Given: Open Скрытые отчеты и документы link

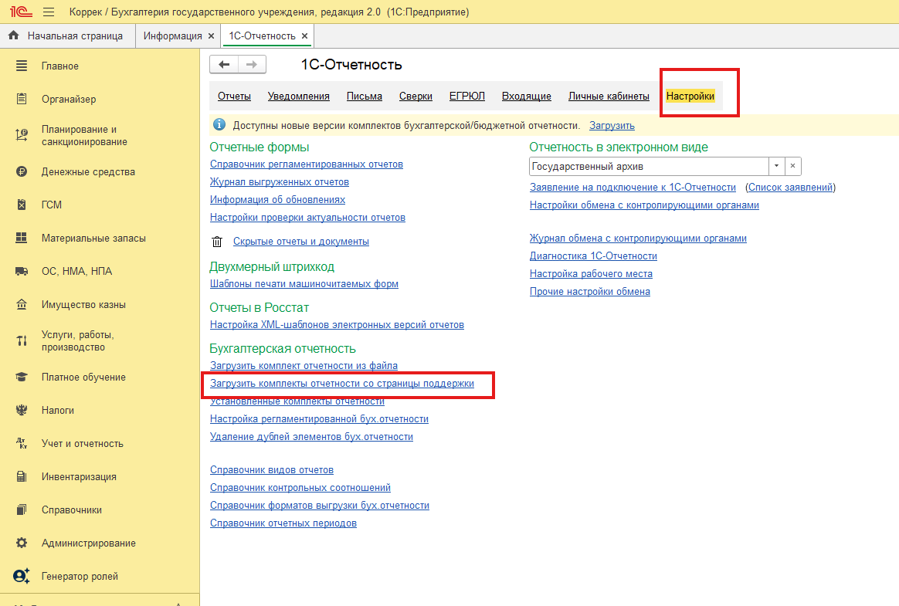Looking at the screenshot, I should point(301,242).
